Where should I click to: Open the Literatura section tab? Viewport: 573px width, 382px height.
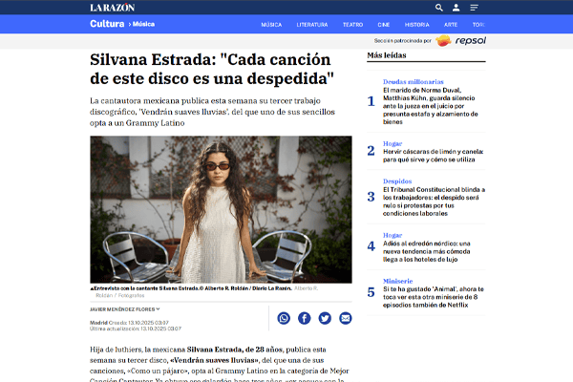312,24
